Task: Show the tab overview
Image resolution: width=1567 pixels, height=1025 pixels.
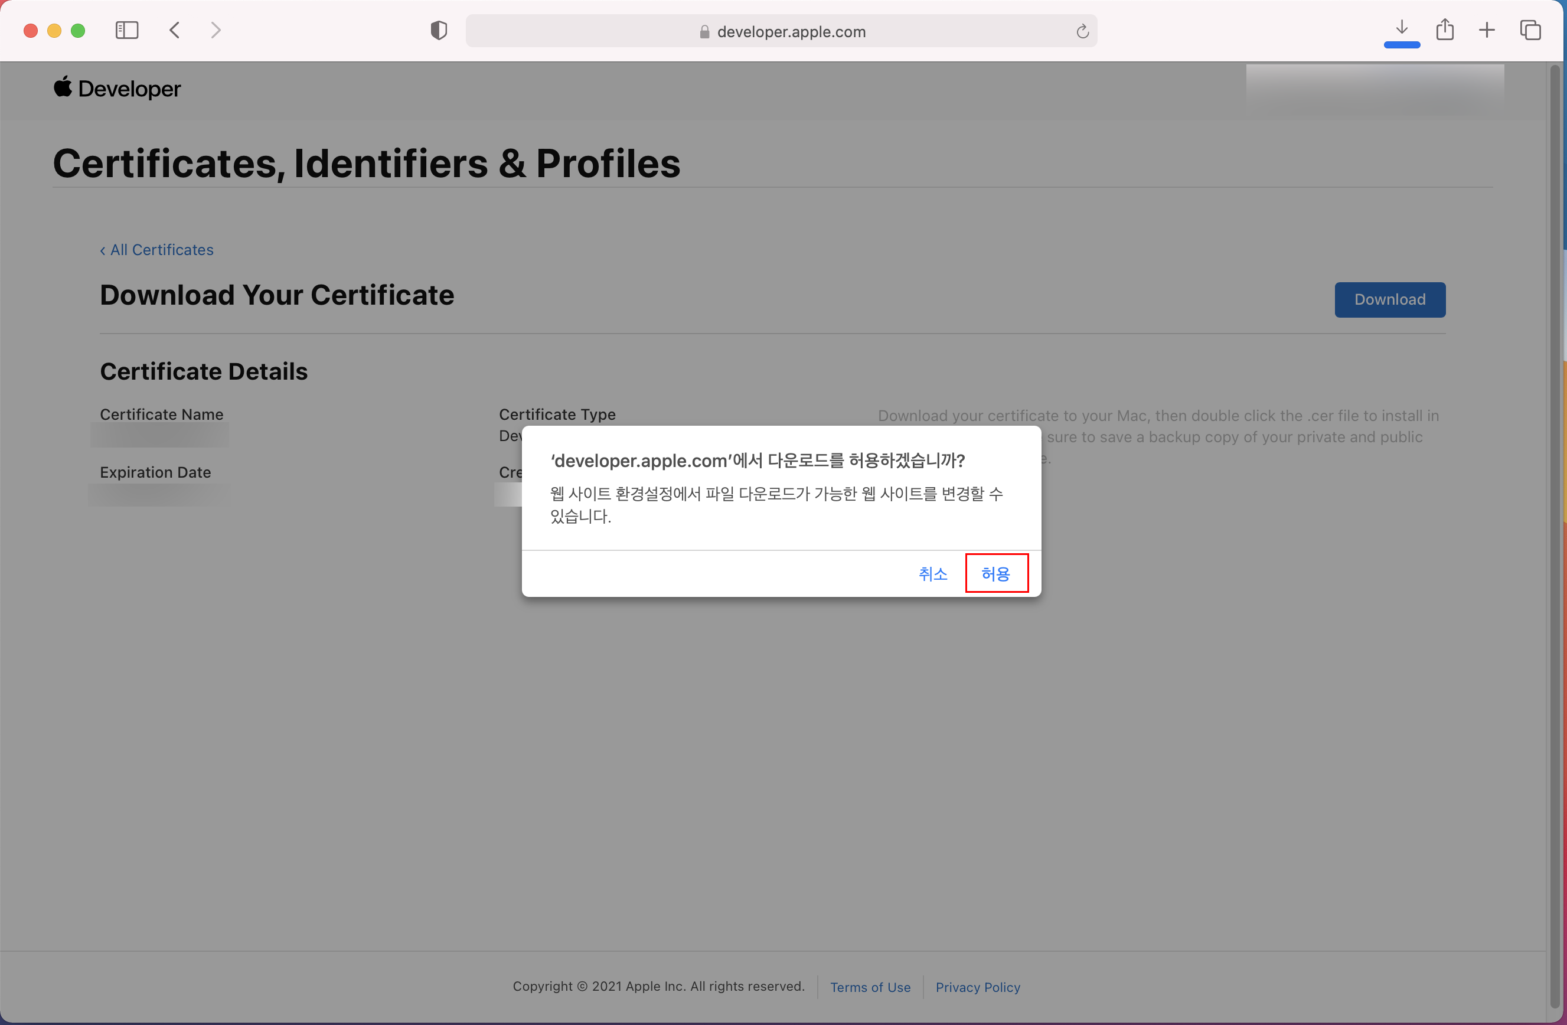Action: pyautogui.click(x=1531, y=30)
